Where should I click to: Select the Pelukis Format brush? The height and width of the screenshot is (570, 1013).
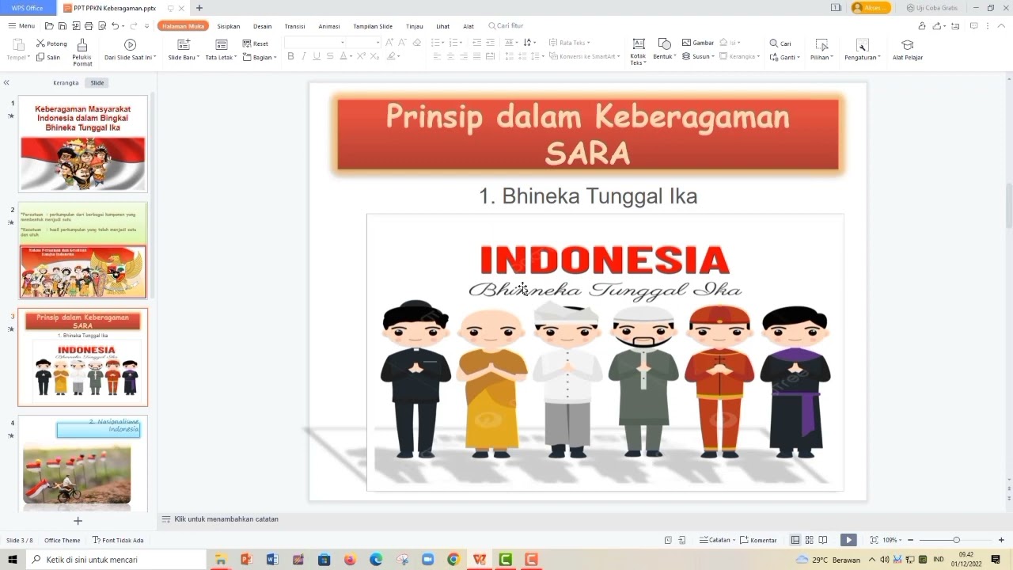pos(82,52)
